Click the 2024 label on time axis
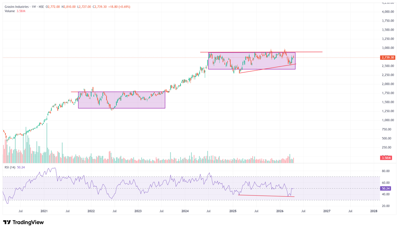Viewport: 399px width, 230px height. pyautogui.click(x=185, y=211)
